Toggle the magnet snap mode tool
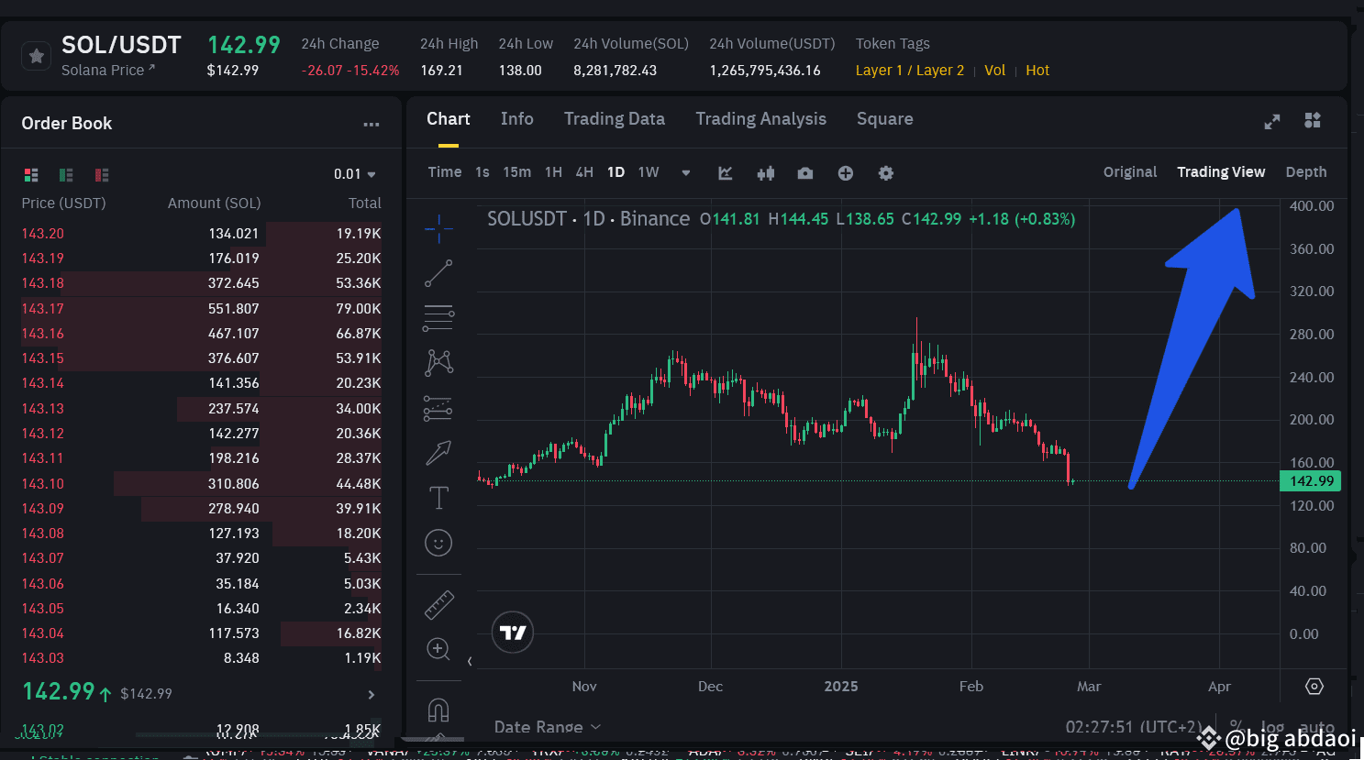This screenshot has height=760, width=1364. [438, 710]
